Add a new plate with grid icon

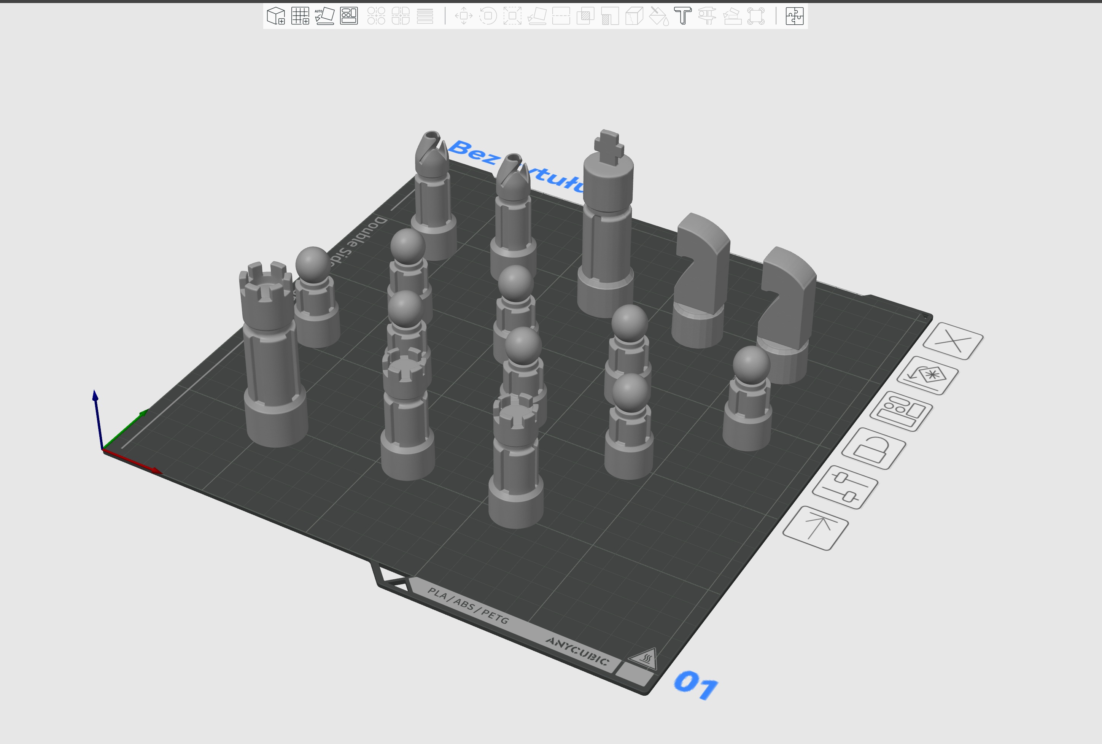point(300,16)
